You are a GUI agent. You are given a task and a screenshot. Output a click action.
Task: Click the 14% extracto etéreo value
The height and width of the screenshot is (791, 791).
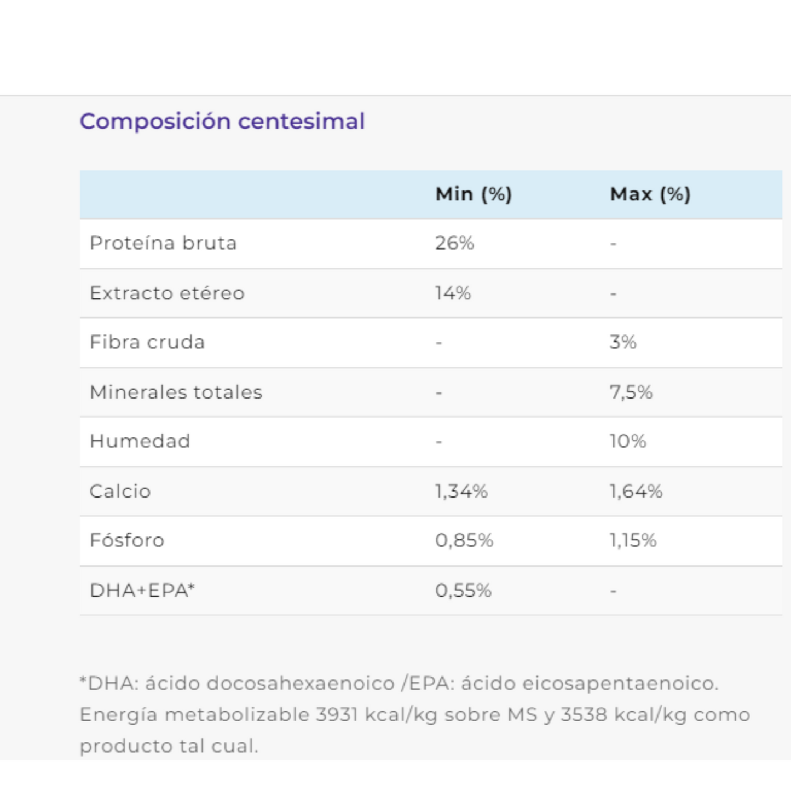coord(453,293)
